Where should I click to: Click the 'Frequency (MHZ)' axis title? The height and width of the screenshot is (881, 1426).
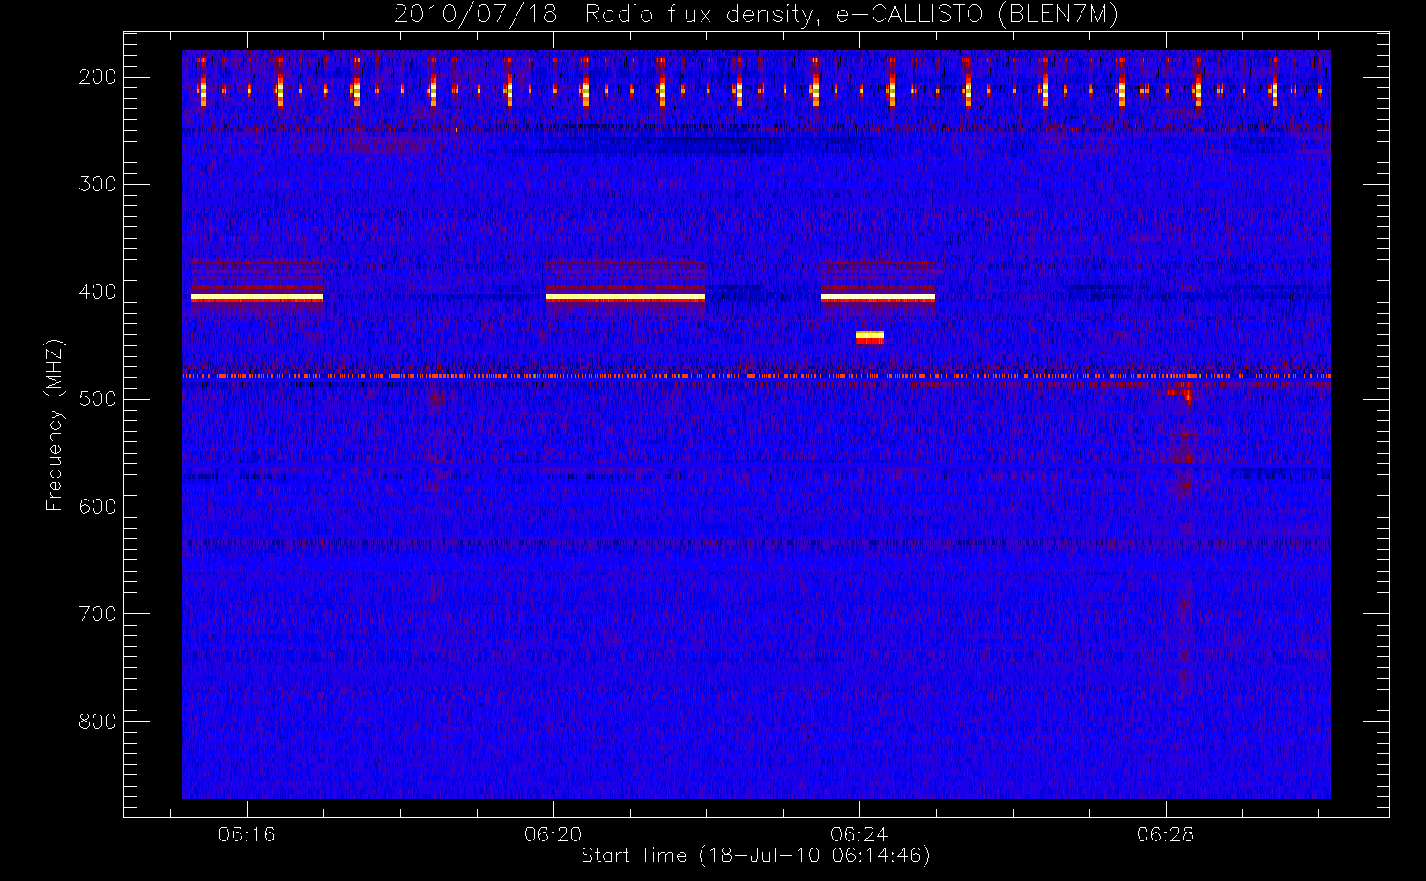[x=55, y=425]
